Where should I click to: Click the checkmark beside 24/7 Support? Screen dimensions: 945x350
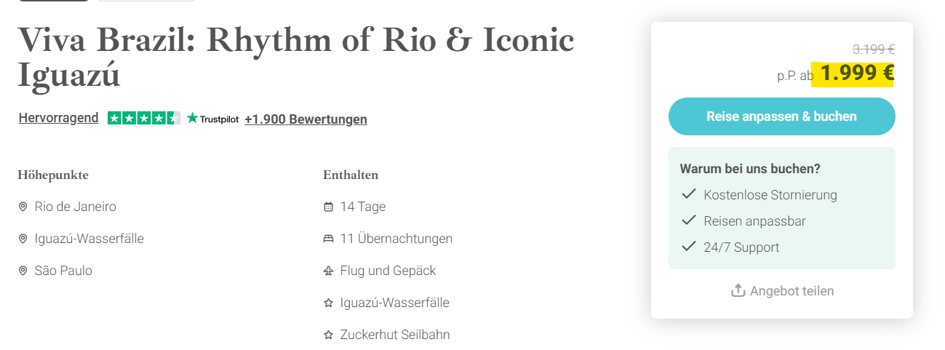[688, 247]
